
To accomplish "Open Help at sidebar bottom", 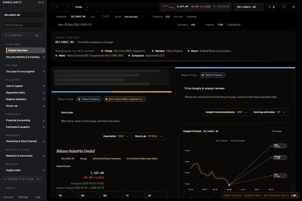I will (x=38, y=197).
